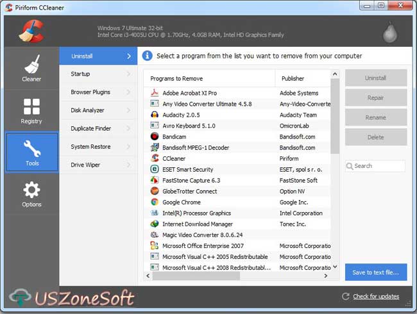The width and height of the screenshot is (417, 314).
Task: Click the Google Chrome icon
Action: click(x=155, y=202)
